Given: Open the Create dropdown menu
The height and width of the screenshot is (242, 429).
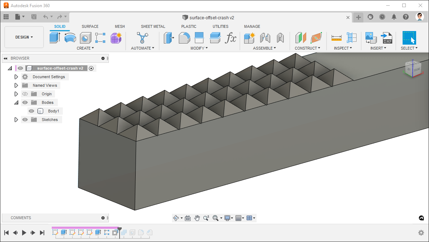Looking at the screenshot, I should point(85,48).
